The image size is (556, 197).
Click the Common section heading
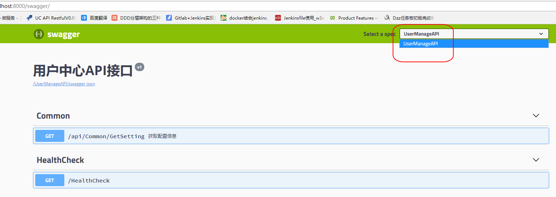[53, 116]
